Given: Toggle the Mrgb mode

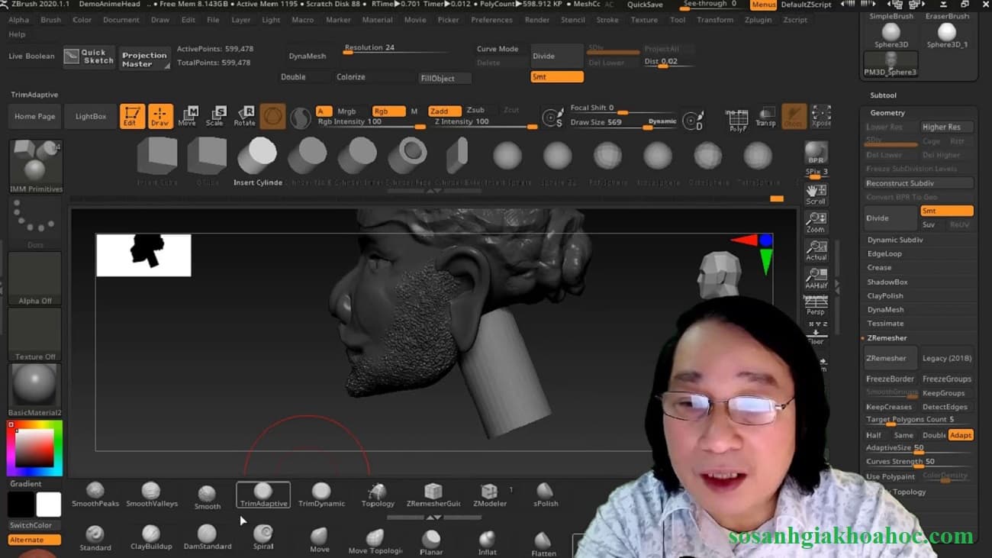Looking at the screenshot, I should tap(346, 111).
